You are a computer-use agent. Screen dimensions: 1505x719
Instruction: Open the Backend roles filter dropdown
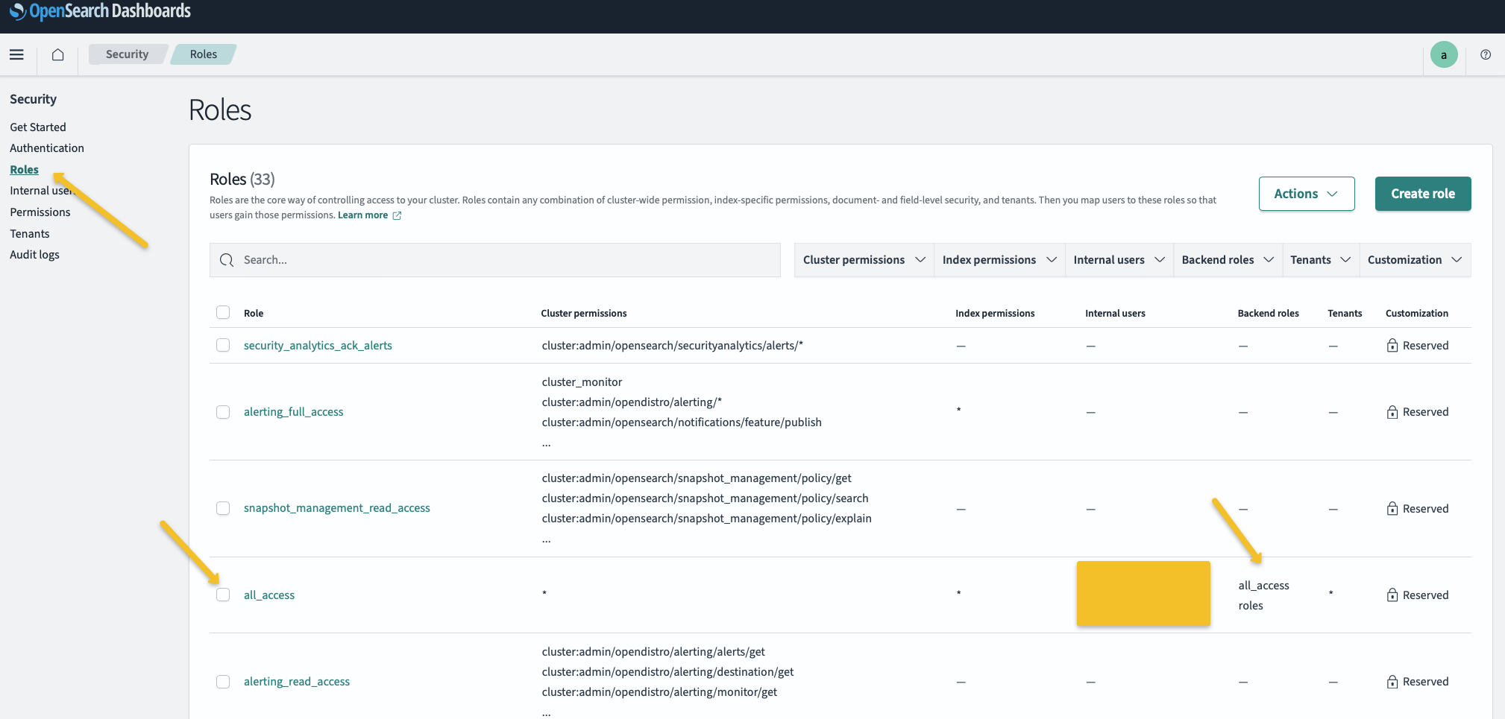point(1228,260)
